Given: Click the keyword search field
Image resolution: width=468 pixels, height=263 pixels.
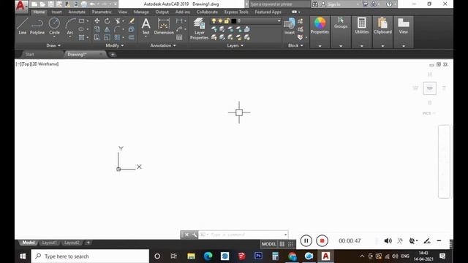Looking at the screenshot, I should [279, 4].
